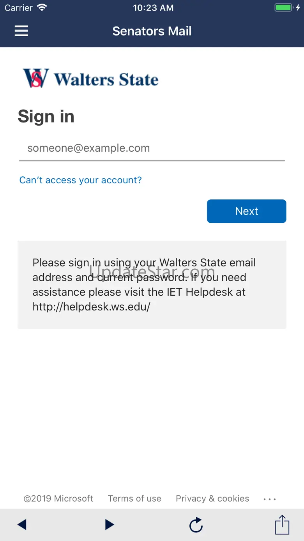The image size is (304, 541).
Task: Open the Terms of use link
Action: coord(134,498)
